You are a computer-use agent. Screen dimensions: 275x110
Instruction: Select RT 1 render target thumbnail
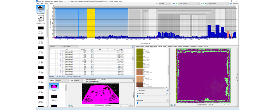point(41,8)
